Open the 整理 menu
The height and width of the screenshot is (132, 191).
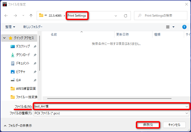pyautogui.click(x=10, y=27)
